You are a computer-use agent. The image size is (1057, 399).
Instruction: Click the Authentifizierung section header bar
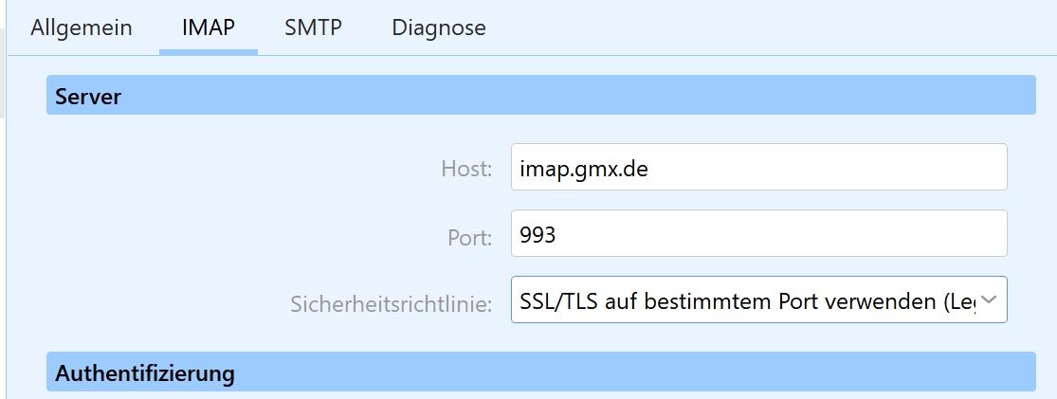tap(540, 372)
